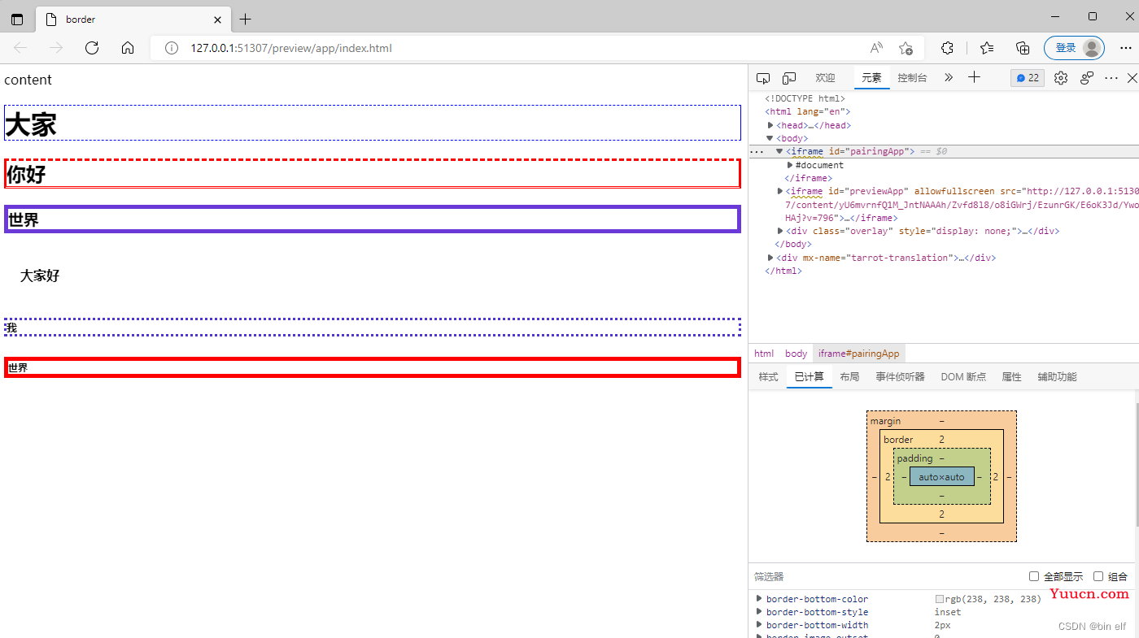Add page to favorites star icon

point(906,48)
